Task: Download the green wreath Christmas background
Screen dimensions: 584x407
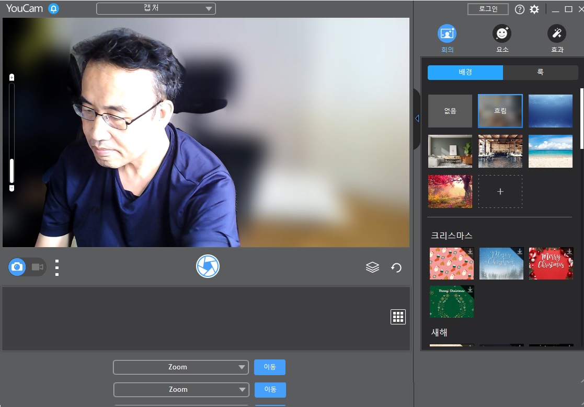Action: (x=451, y=301)
